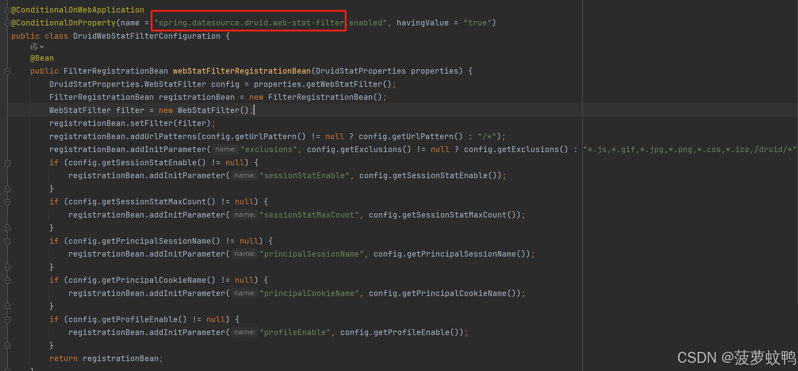Click the webStatFilterRegistrationBean method name
This screenshot has width=798, height=371.
(x=242, y=71)
